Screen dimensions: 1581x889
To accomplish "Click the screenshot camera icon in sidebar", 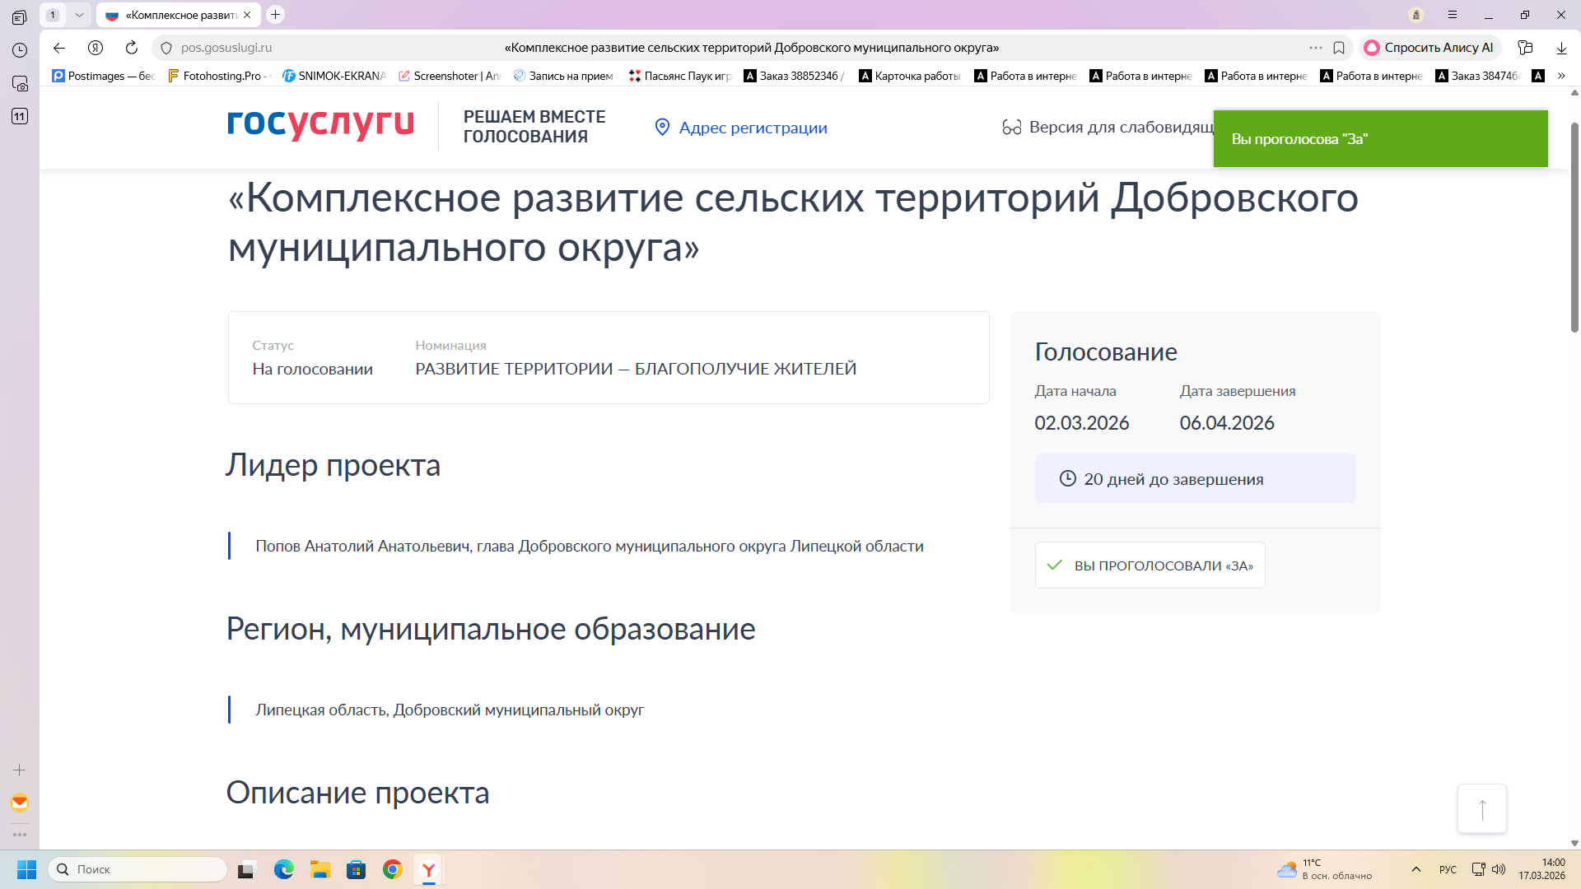I will (20, 83).
